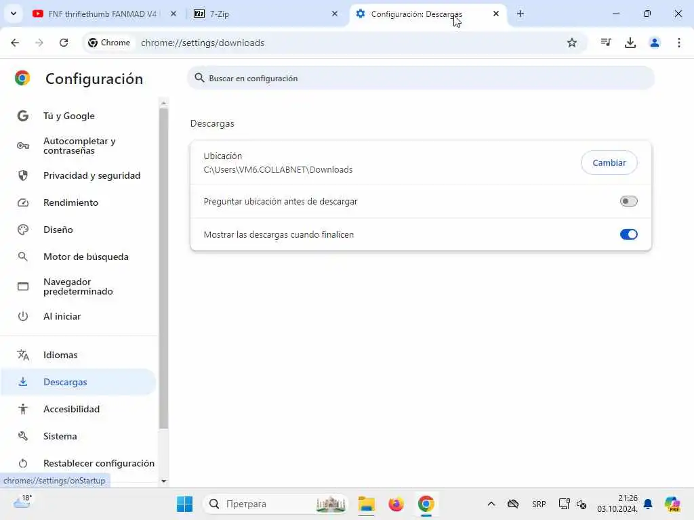Open Idiomas settings section
The image size is (694, 520).
[60, 355]
